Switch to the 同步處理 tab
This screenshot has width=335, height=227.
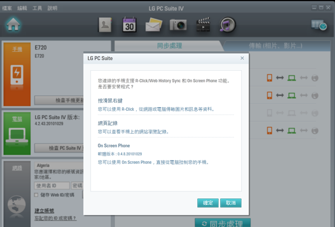tap(170, 46)
